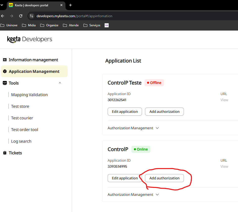
Task: Open Mapping Validation tool
Action: pos(30,95)
